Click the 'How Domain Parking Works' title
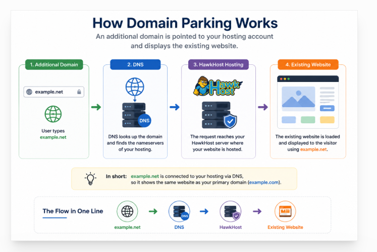Screen dimensions: 377x252 click(185, 23)
